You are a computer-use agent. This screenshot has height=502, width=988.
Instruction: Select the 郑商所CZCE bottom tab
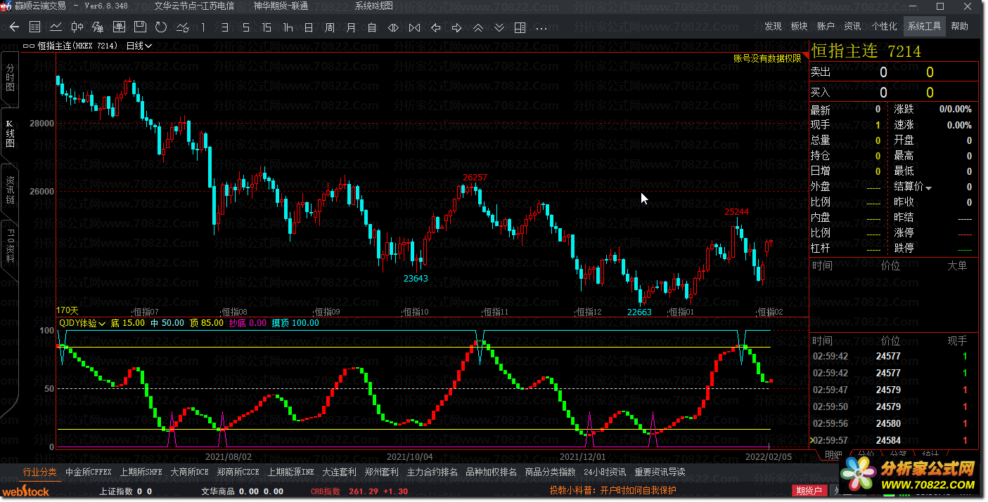coord(238,472)
